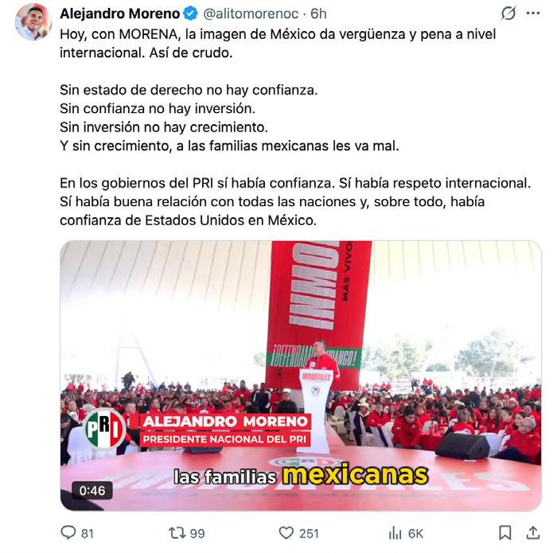
Task: Open the Alejandro Moreno display name link
Action: (120, 14)
